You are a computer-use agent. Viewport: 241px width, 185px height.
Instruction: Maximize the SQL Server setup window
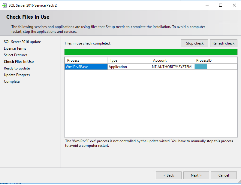(221, 5)
